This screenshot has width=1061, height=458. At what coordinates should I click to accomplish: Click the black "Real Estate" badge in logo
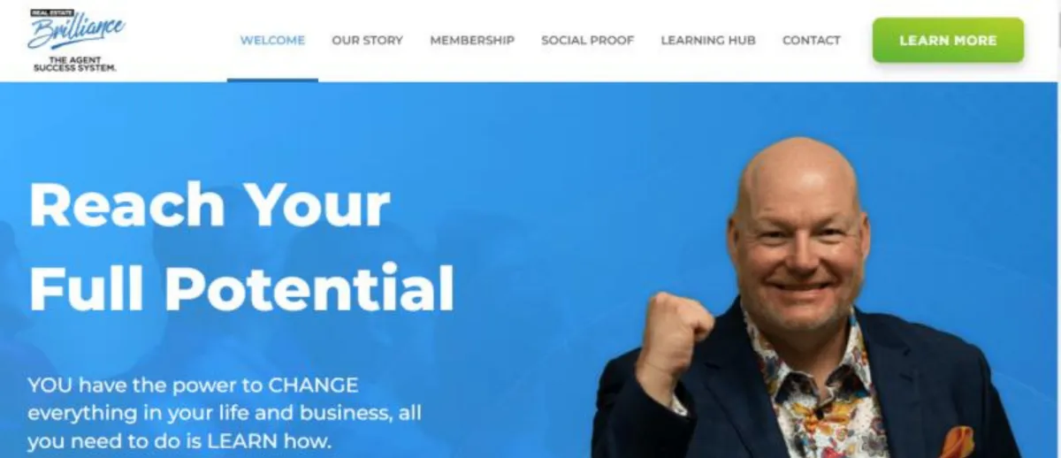pos(50,13)
